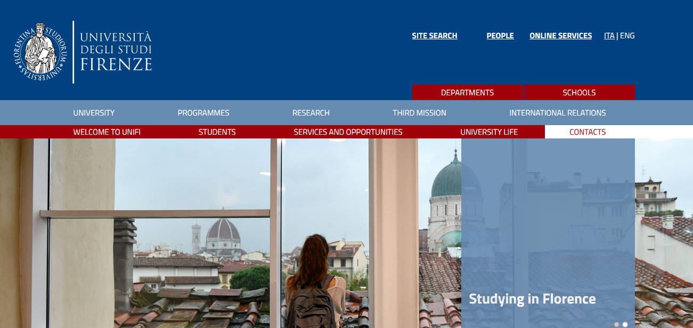
Task: Click the Università degli Studi Firenze wordmark
Action: click(x=116, y=52)
